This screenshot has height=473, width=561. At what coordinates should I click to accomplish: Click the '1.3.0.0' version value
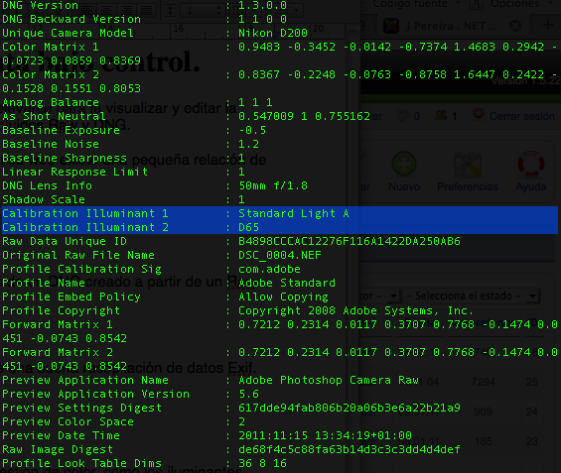click(262, 5)
